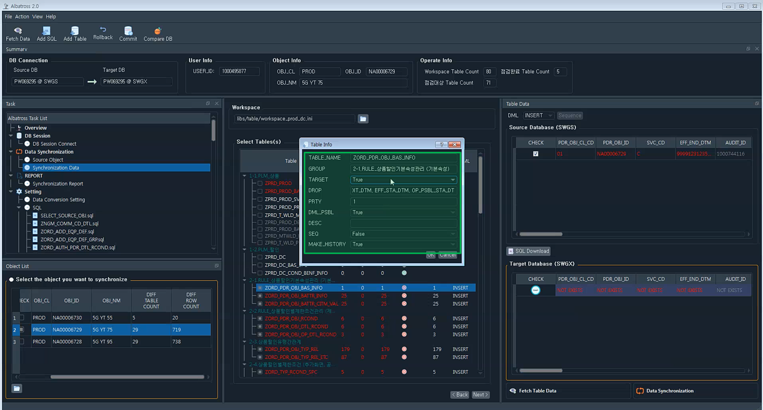Open the TARGET dropdown in Table Info

404,180
